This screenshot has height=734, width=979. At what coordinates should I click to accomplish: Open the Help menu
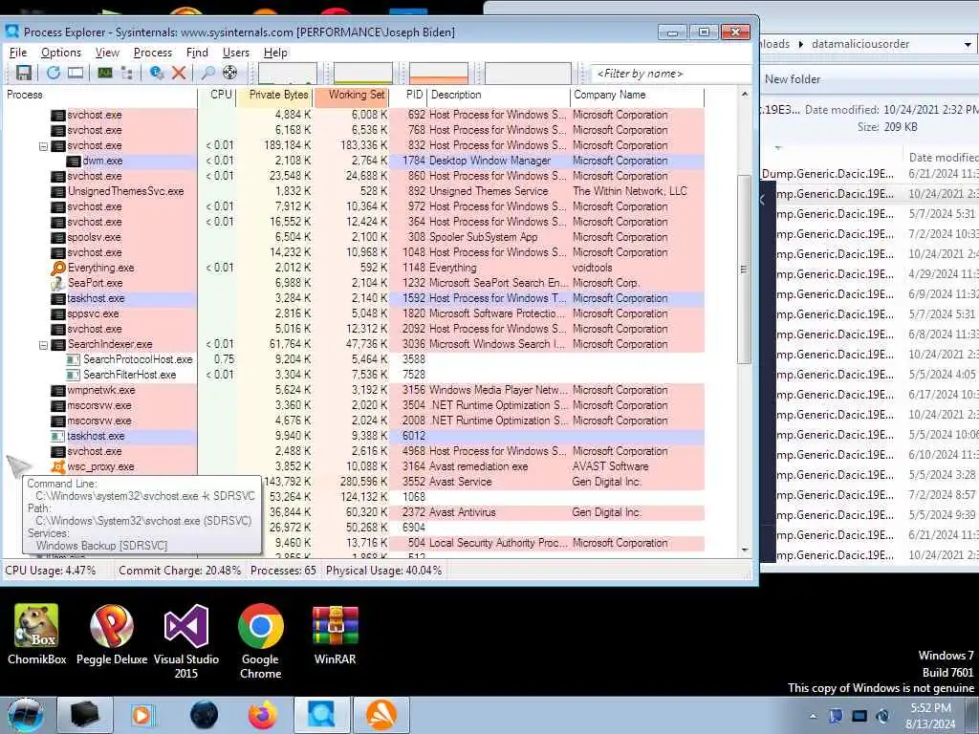pyautogui.click(x=275, y=53)
